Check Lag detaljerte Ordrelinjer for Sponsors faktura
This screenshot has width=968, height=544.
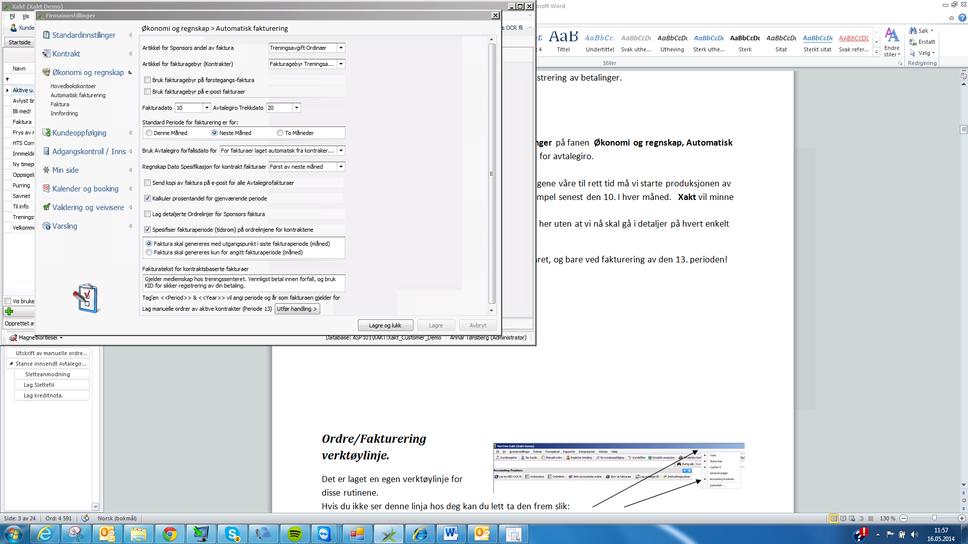(148, 214)
